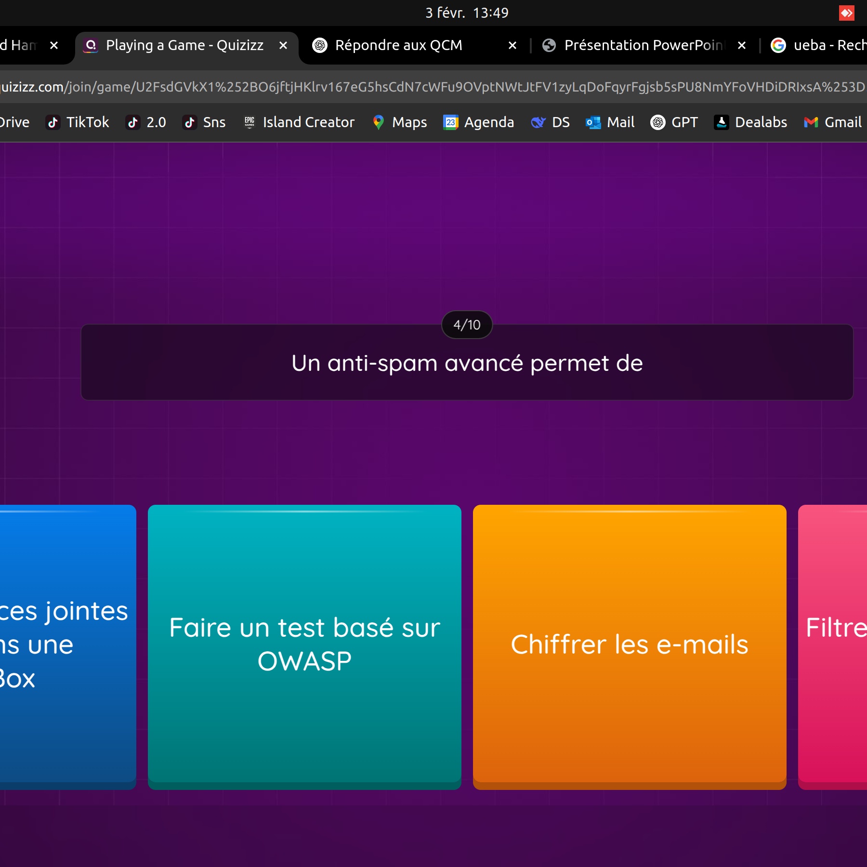Open the Dealabs bookmark
Screen dimensions: 867x867
750,122
